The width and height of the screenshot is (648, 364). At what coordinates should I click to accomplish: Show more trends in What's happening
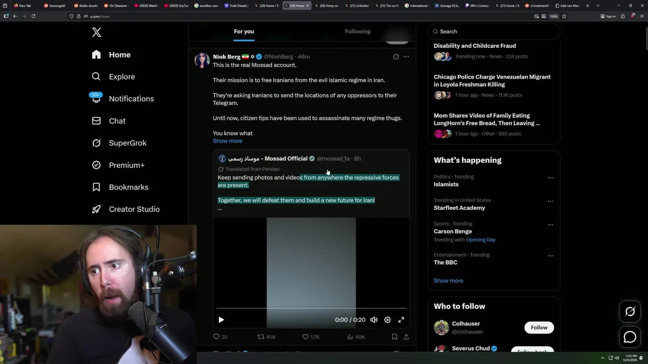click(449, 281)
